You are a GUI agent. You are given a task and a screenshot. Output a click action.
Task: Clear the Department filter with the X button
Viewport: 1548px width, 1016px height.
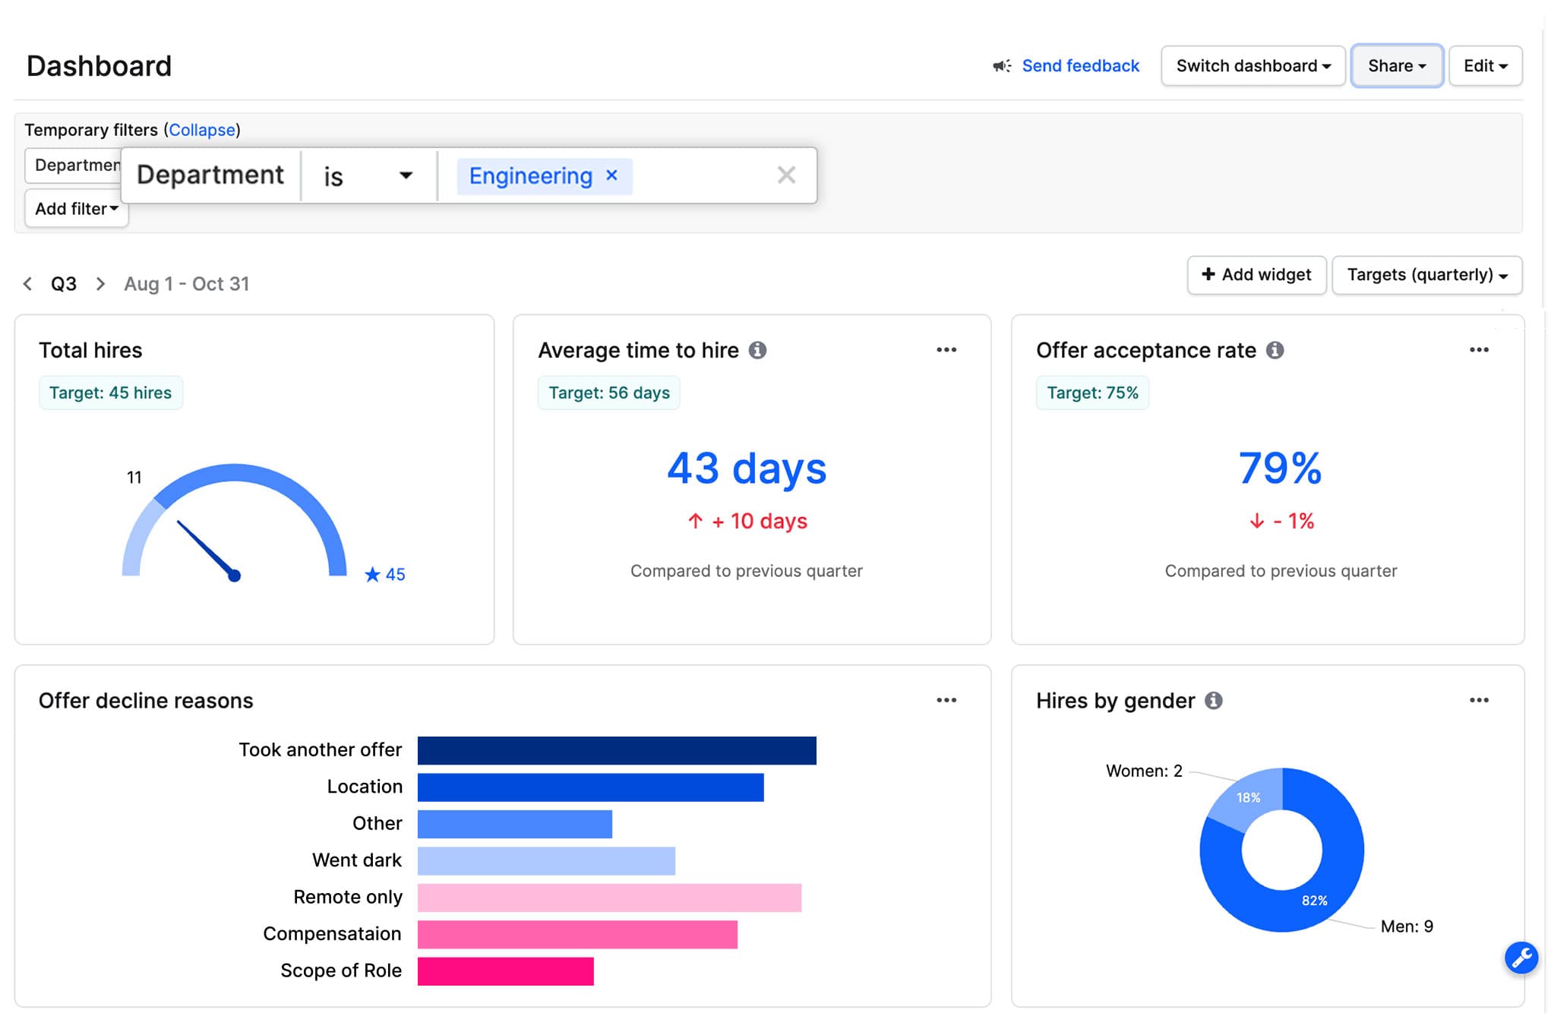[786, 175]
